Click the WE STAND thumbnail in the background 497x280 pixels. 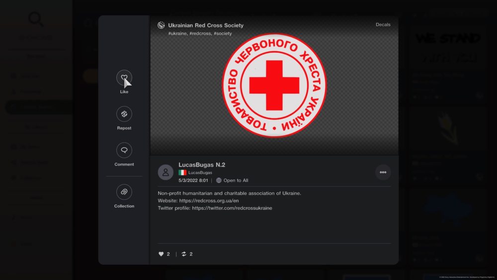448,48
